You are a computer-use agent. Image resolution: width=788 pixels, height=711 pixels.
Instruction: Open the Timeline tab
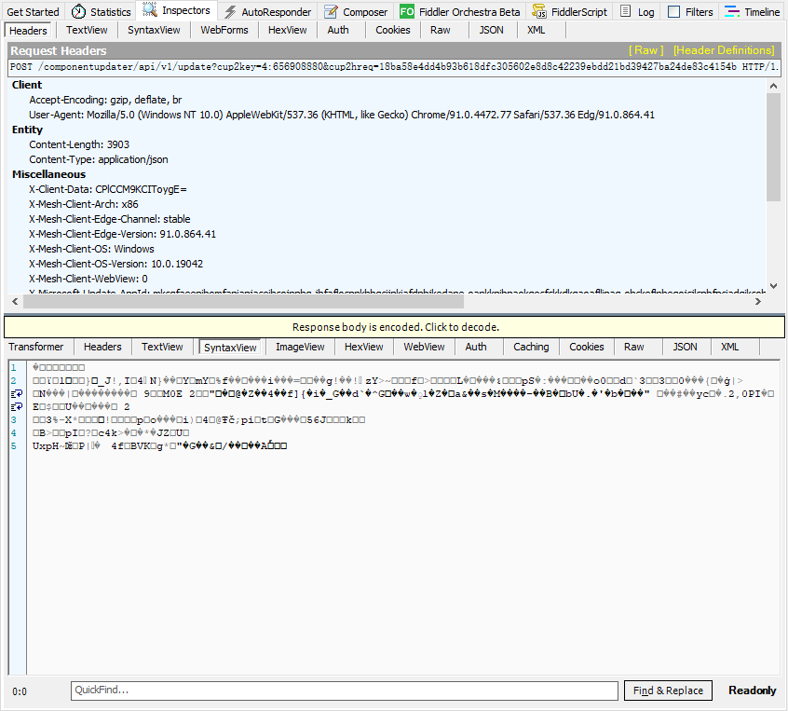coord(753,11)
